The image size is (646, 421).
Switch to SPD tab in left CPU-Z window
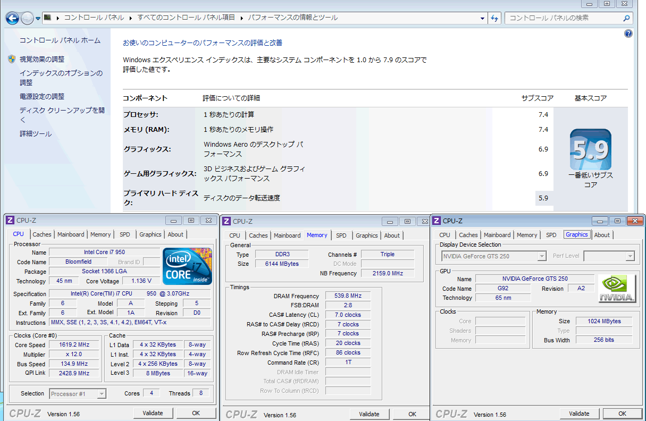coord(124,234)
